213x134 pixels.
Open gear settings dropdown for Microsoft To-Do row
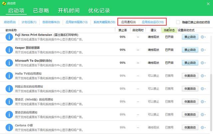click(x=203, y=63)
